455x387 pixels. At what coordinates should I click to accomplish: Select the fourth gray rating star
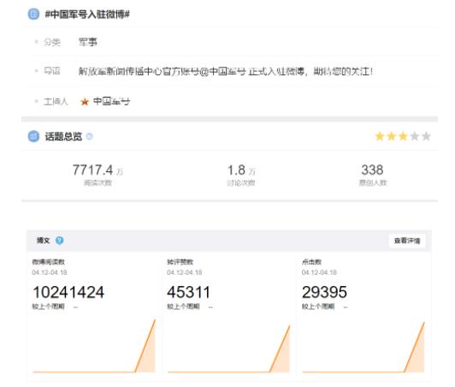pos(414,136)
